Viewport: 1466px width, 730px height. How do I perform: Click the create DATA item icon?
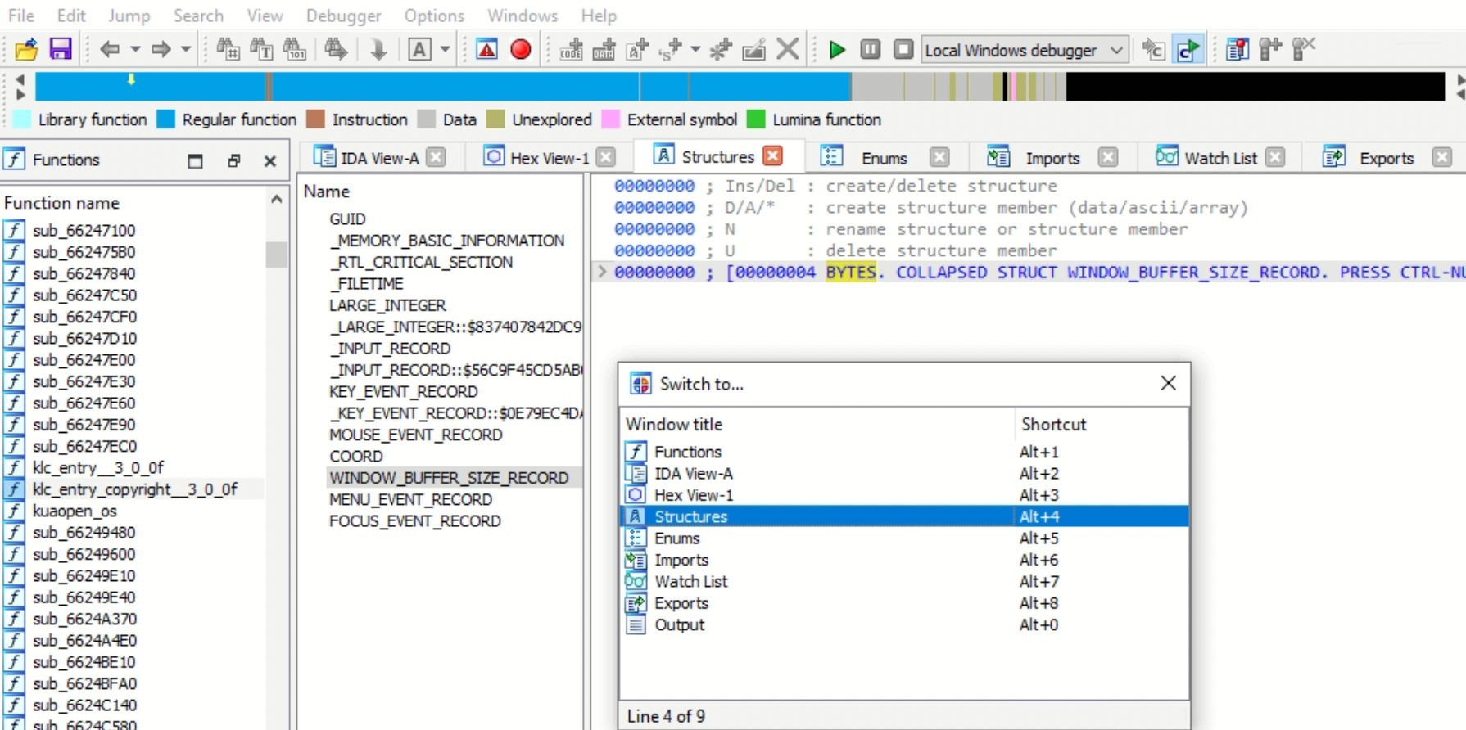pyautogui.click(x=604, y=50)
